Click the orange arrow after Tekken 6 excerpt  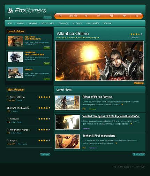(116, 143)
